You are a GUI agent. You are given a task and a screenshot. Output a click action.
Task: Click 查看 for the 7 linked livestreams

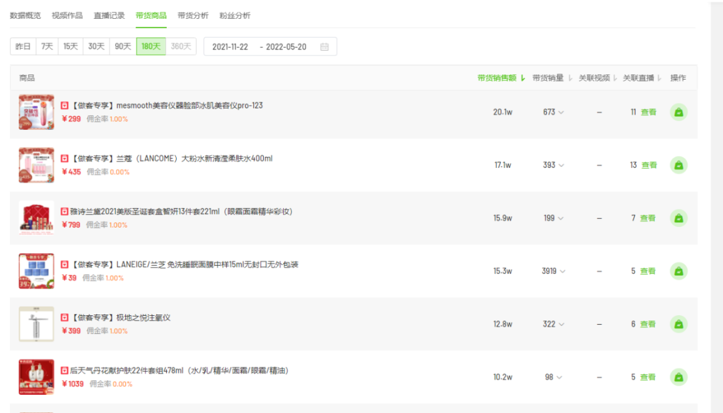[x=648, y=218]
